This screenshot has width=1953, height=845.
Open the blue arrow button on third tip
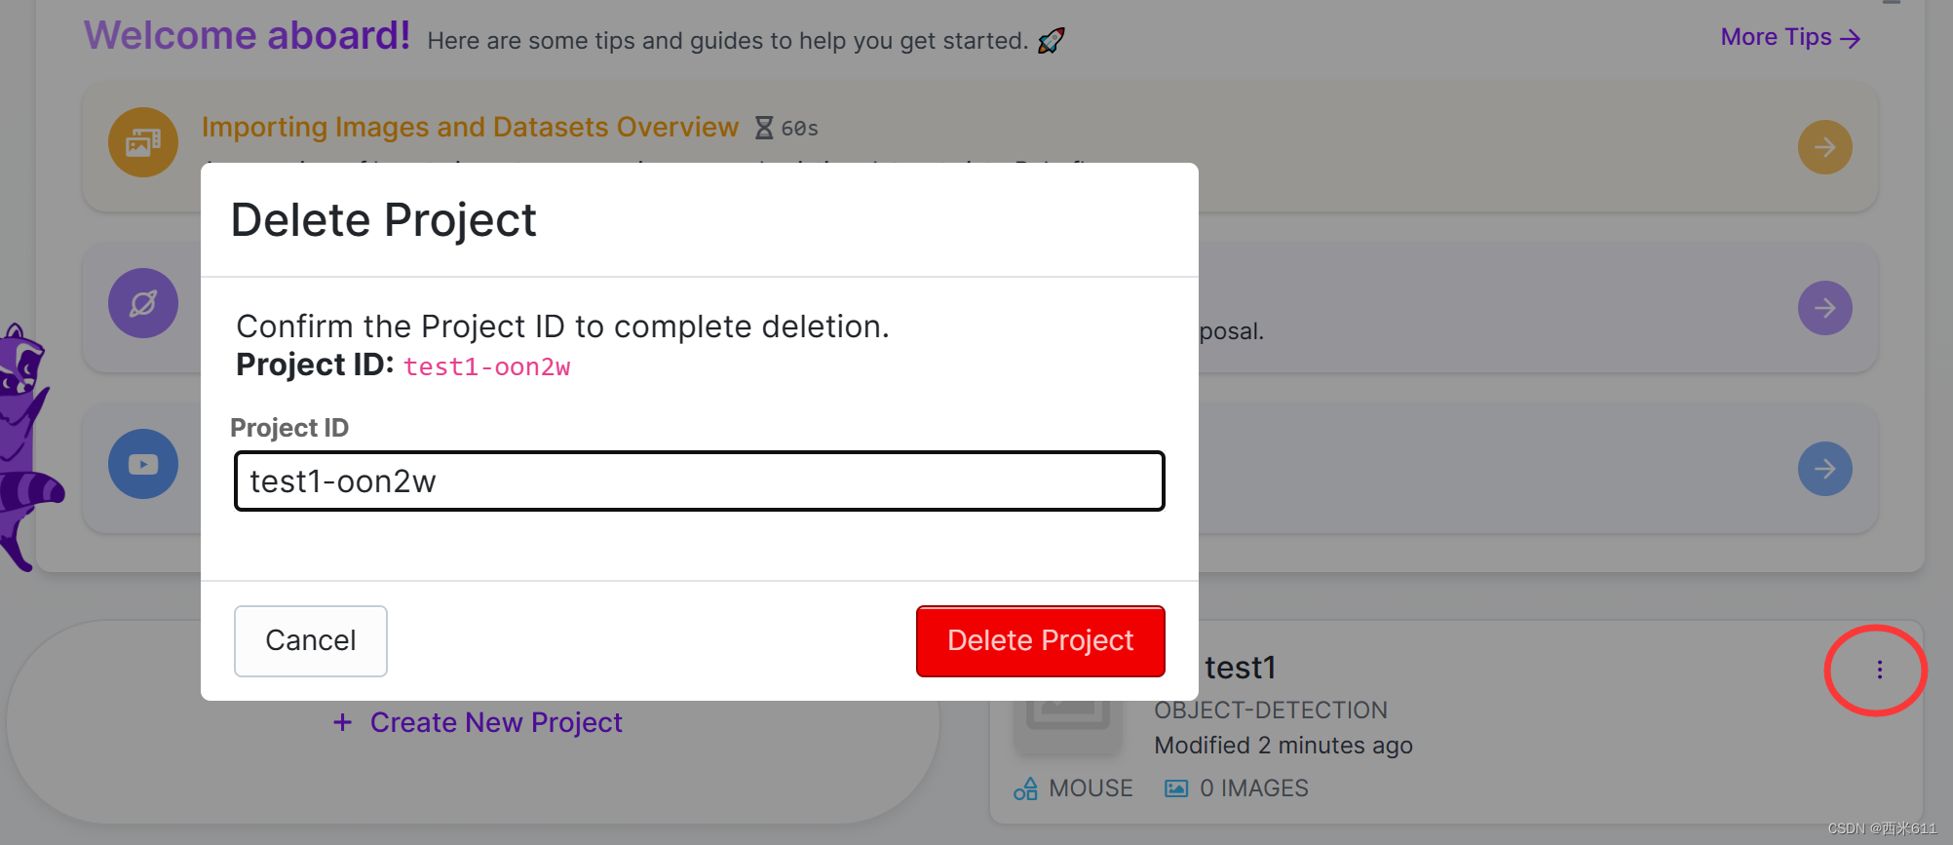(1824, 469)
